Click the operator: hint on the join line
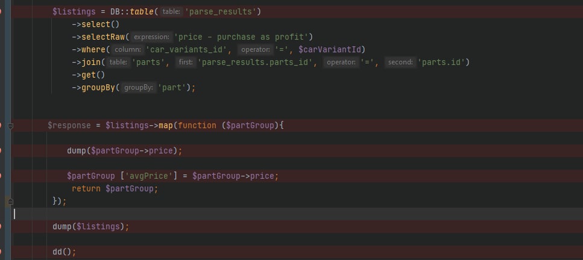The height and width of the screenshot is (260, 583). pyautogui.click(x=341, y=63)
